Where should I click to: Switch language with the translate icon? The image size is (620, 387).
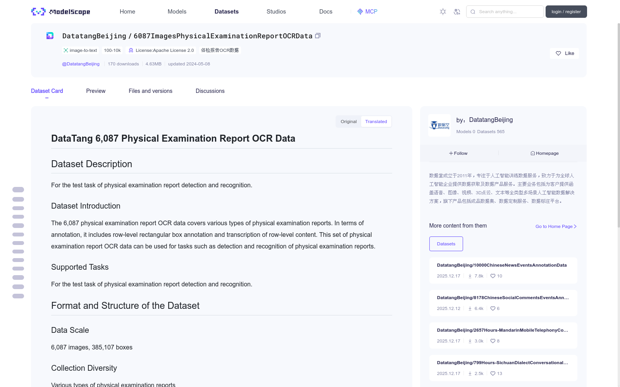[x=457, y=12]
